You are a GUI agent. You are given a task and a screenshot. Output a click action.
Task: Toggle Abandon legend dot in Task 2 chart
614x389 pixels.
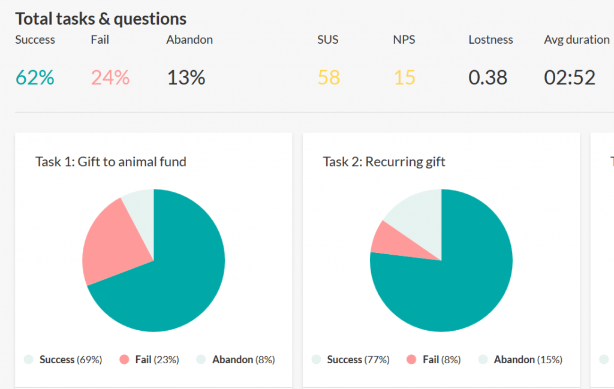click(x=483, y=359)
